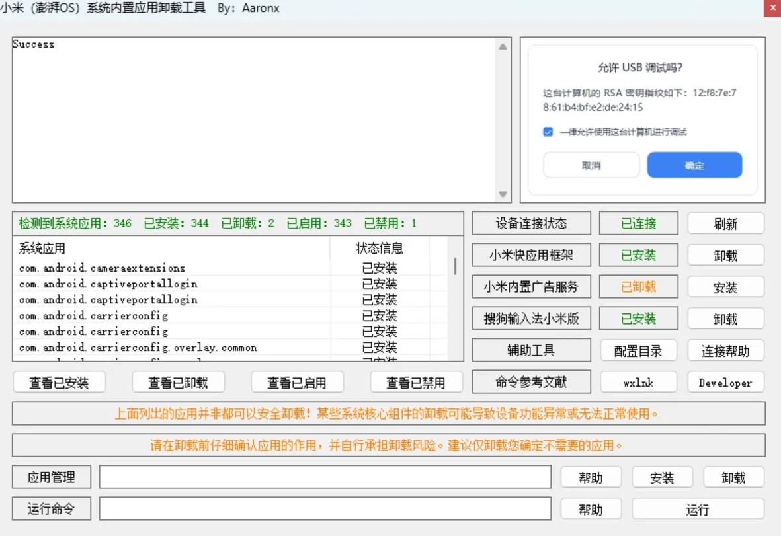Viewport: 781px width, 536px height.
Task: Close the uninstall tool window
Action: coord(772,7)
